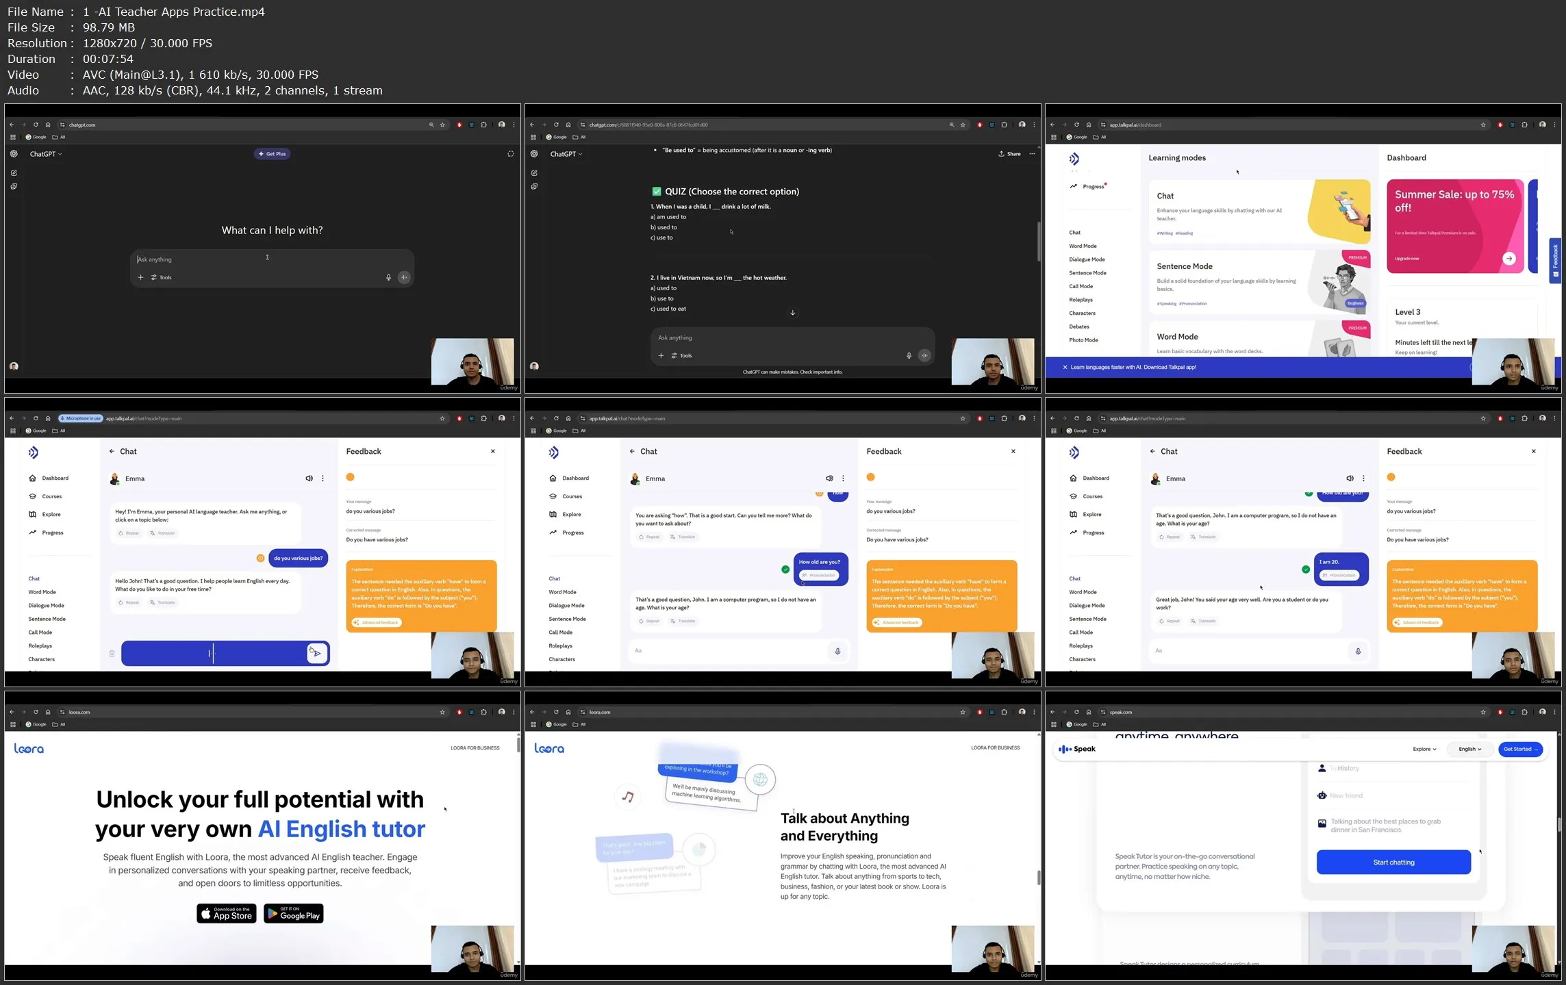Click Get Plus on the ChatGPT home frame
This screenshot has height=985, width=1566.
pyautogui.click(x=273, y=154)
